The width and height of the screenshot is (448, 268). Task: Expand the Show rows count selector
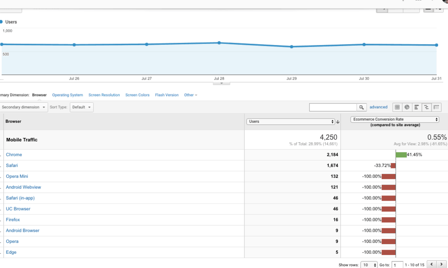[369, 265]
